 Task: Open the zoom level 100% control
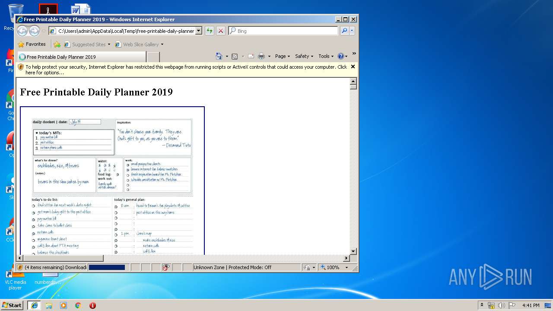tap(331, 267)
